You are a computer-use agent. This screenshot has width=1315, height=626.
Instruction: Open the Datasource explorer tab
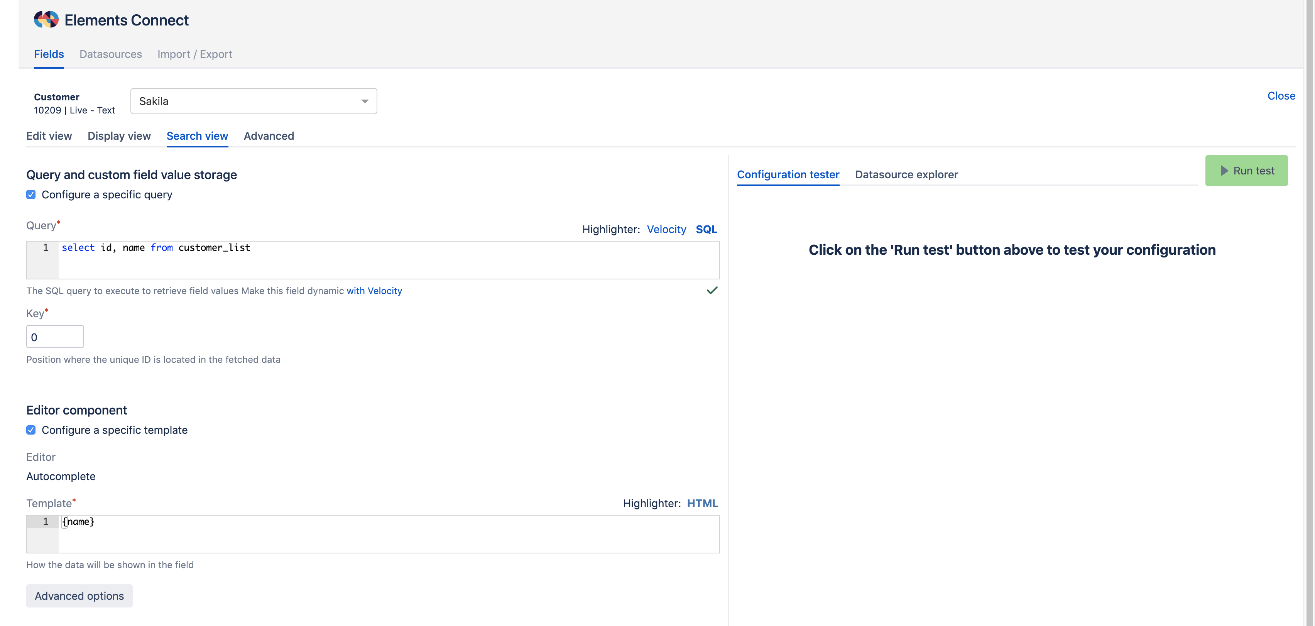[906, 174]
